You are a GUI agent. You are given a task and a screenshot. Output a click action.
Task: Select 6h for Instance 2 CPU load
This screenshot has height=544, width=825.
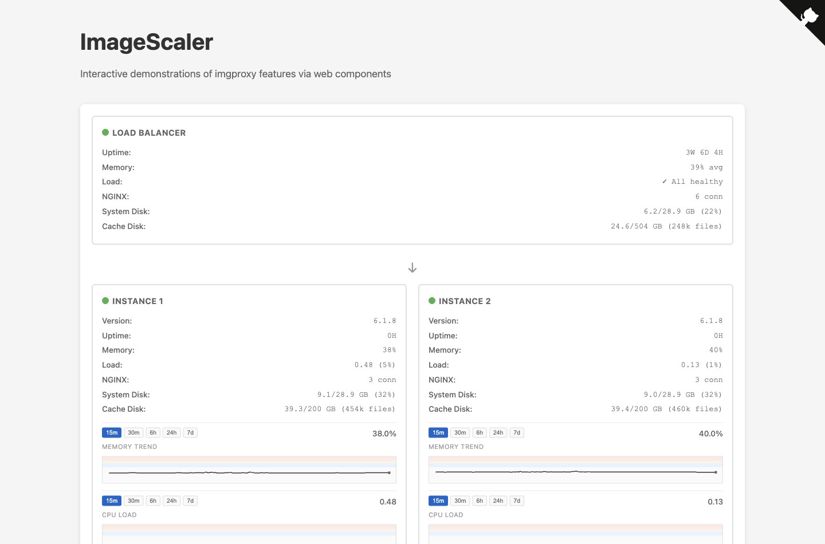point(480,501)
